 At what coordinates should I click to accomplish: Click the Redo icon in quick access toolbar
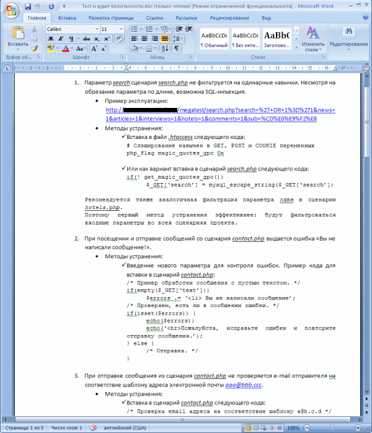coord(51,6)
